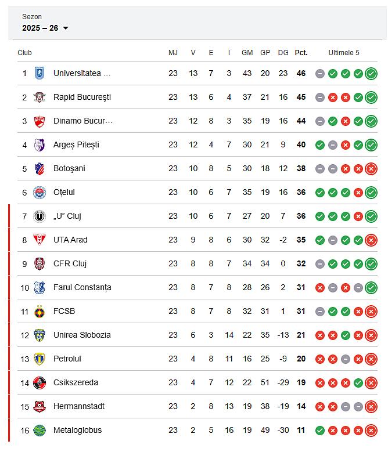Screen dimensions: 388x452
Task: Click Petrolul club crest
Action: coord(39,359)
